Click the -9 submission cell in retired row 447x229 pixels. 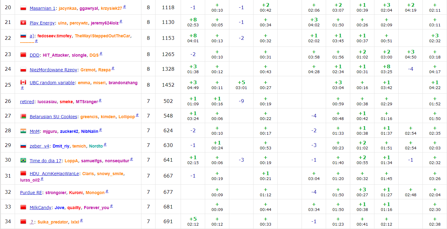pyautogui.click(x=241, y=101)
